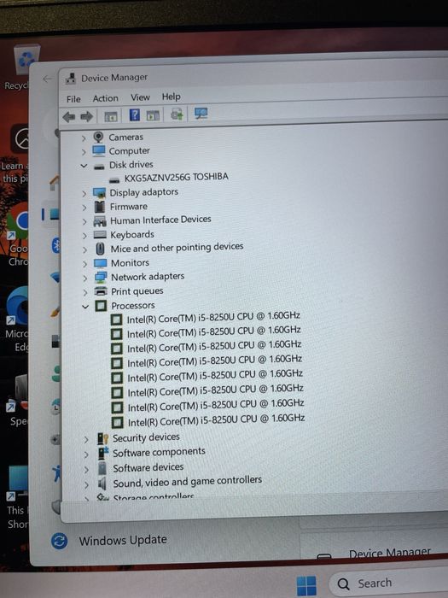Open the Help menu
Image resolution: width=448 pixels, height=598 pixels.
click(x=171, y=97)
